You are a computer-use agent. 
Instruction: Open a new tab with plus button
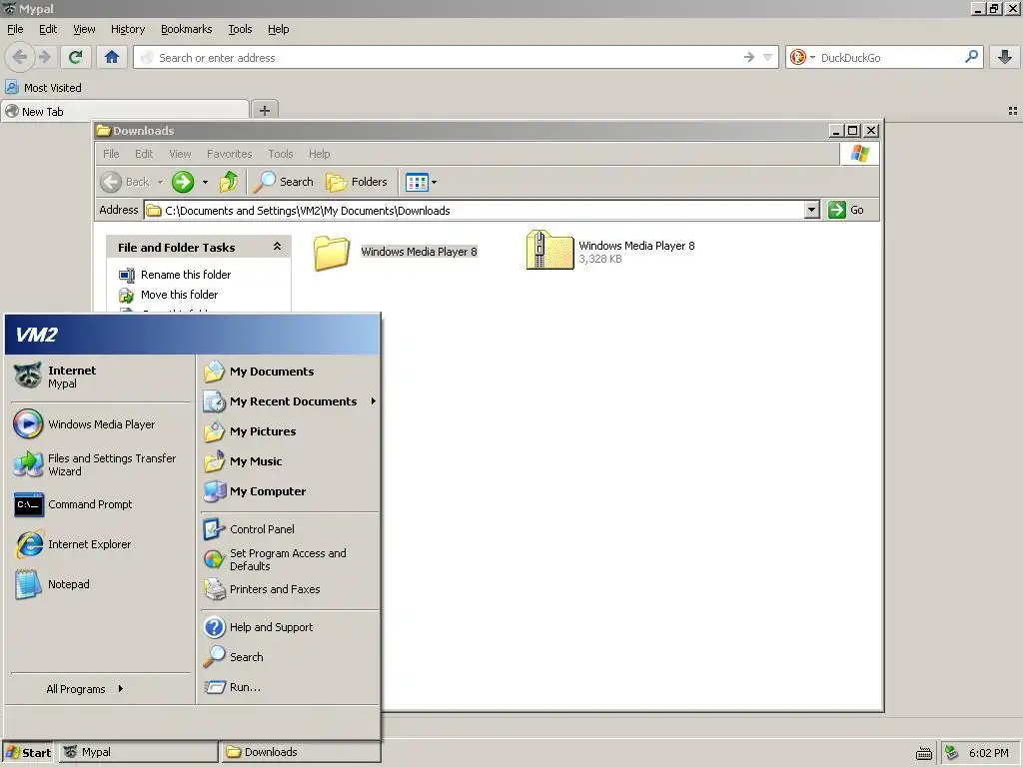pyautogui.click(x=264, y=110)
